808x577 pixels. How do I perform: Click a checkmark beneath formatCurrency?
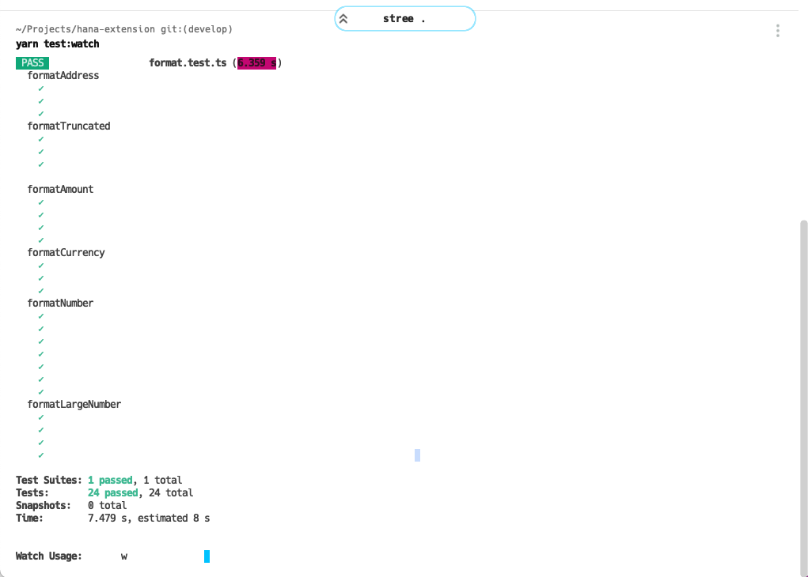pos(40,278)
